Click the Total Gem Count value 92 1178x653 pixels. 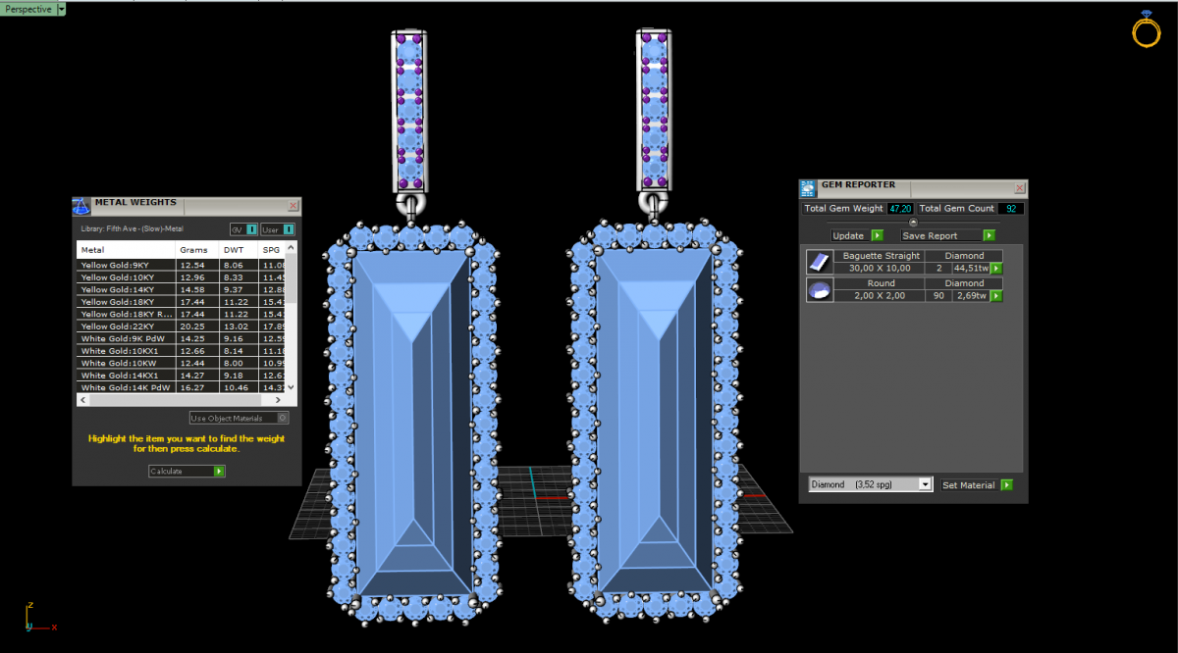pyautogui.click(x=1011, y=209)
